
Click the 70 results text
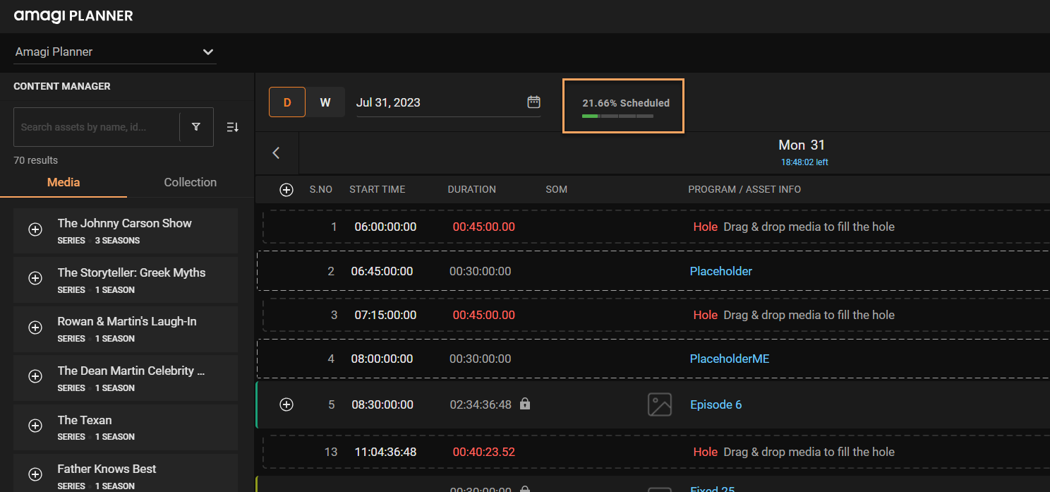[36, 160]
